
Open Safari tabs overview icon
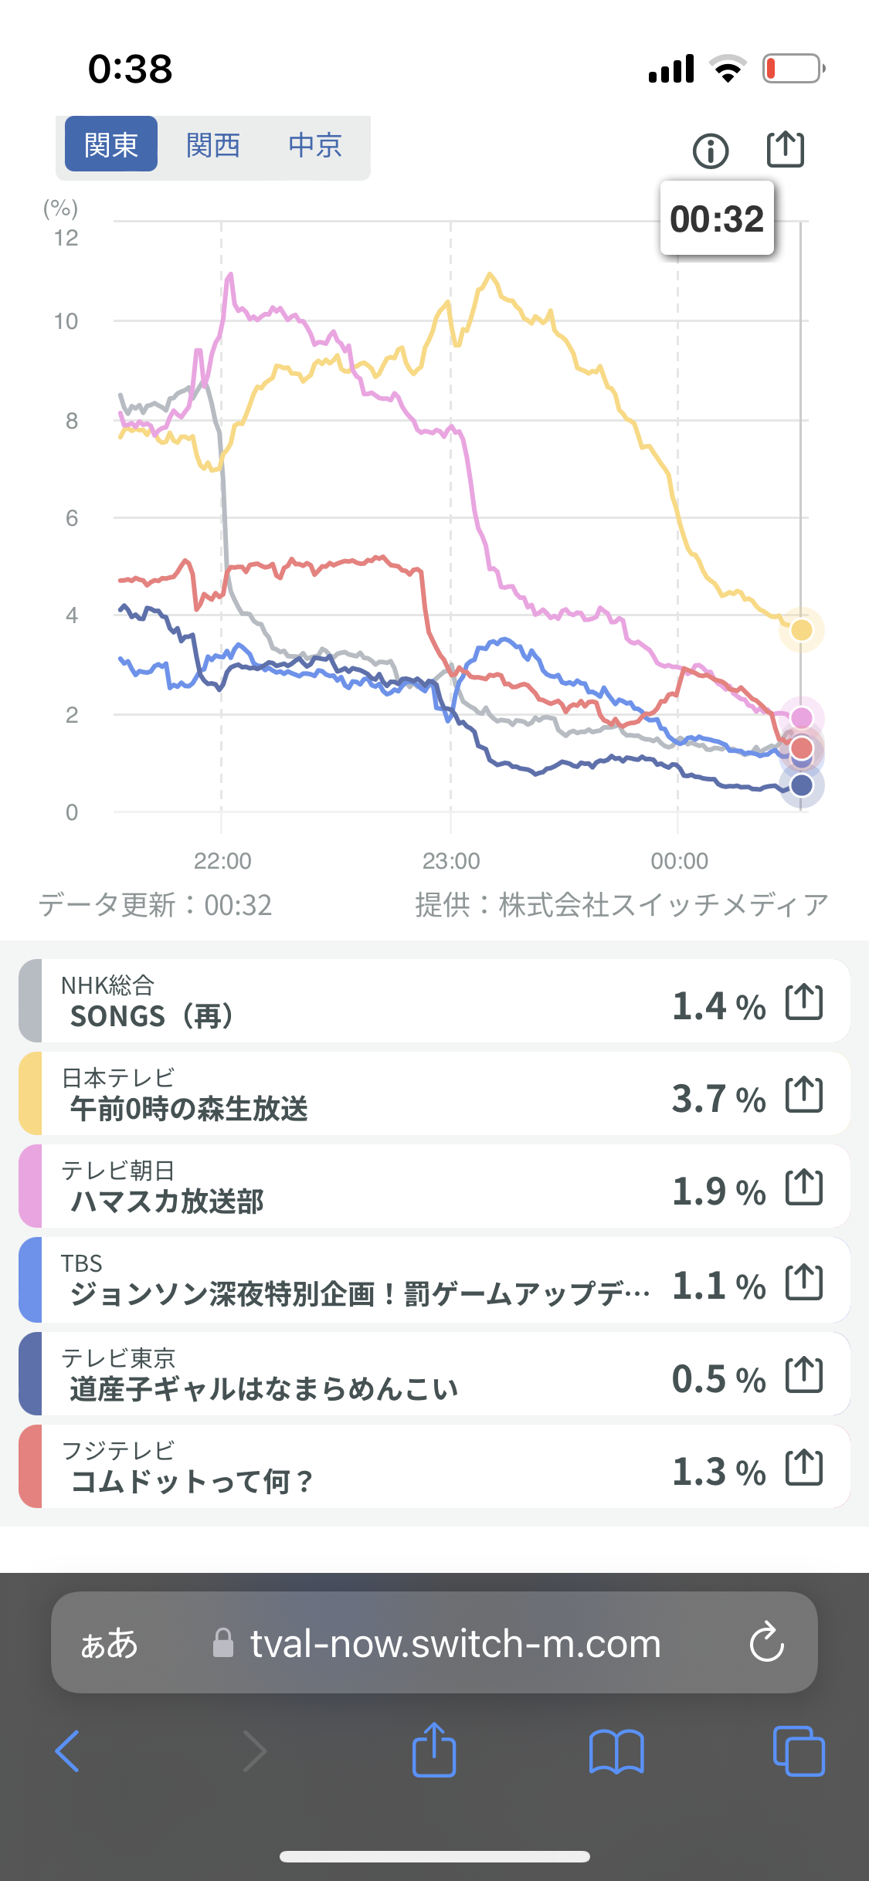(x=798, y=1751)
